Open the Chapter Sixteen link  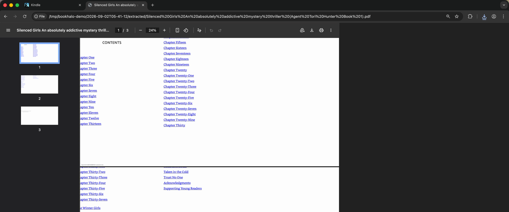pyautogui.click(x=175, y=48)
